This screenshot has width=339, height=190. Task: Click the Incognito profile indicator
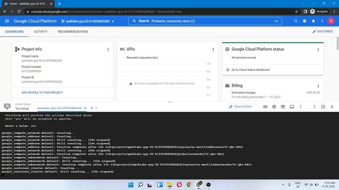click(319, 12)
